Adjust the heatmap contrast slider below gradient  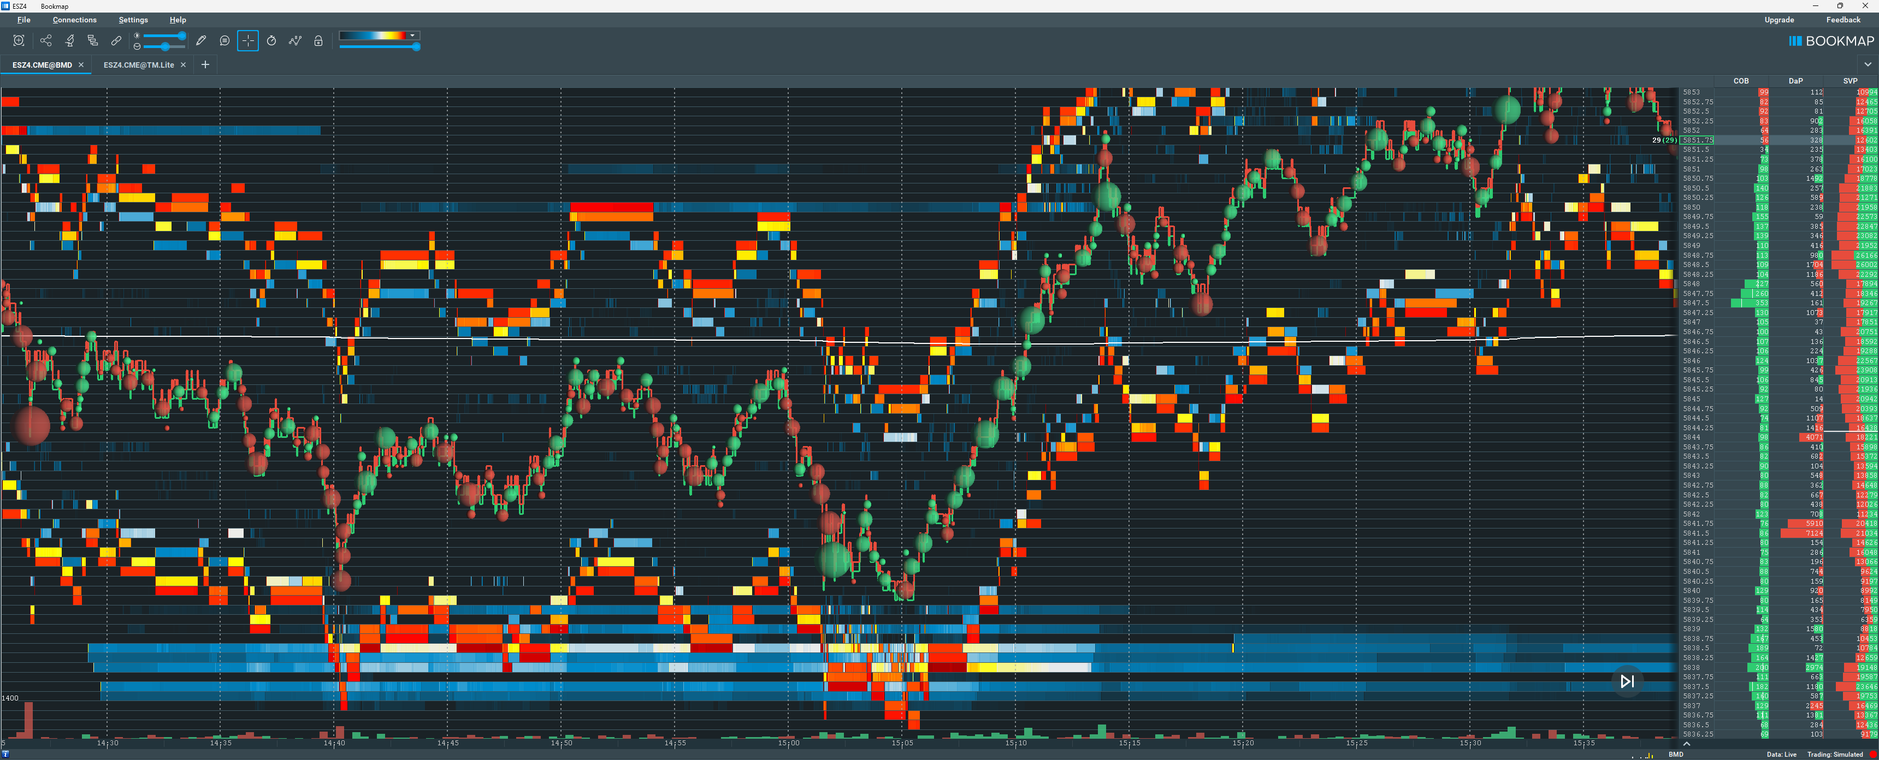416,46
